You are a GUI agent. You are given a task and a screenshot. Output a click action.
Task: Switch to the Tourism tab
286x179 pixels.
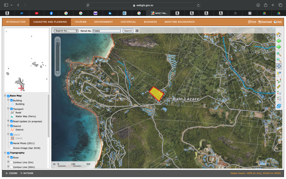click(80, 22)
